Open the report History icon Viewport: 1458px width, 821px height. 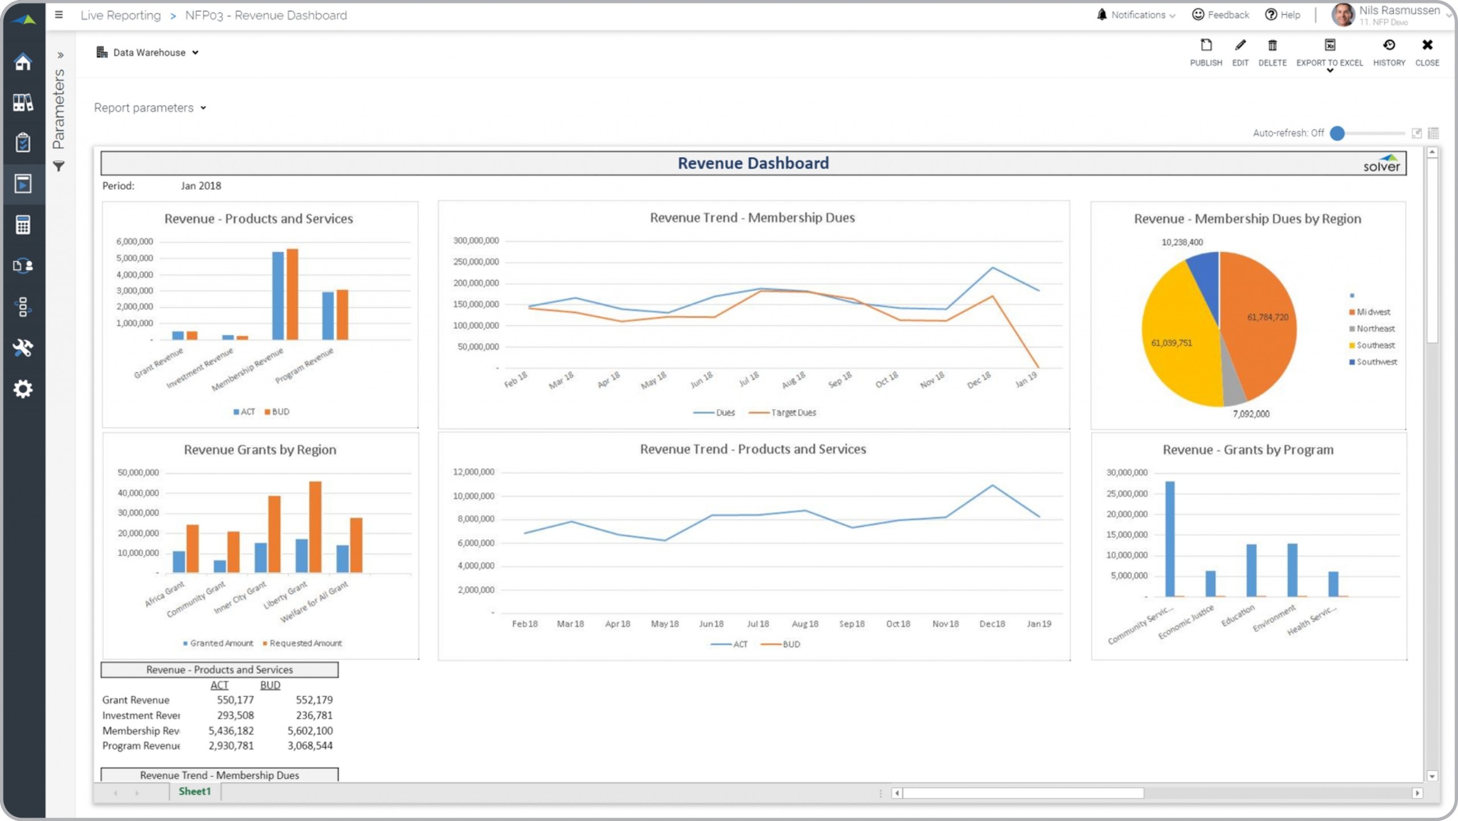(x=1389, y=46)
